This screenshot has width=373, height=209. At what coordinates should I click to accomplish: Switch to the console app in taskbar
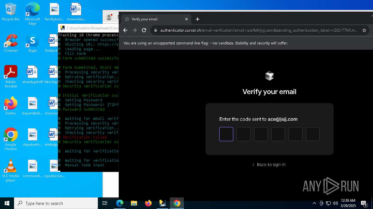click(163, 203)
